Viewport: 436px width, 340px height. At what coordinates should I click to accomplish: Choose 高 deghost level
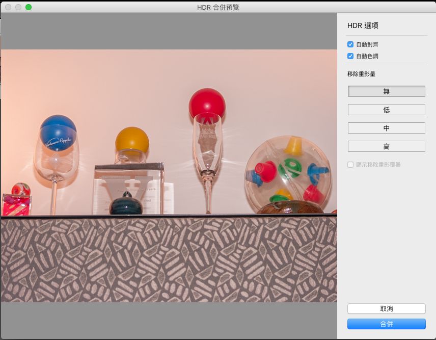386,146
